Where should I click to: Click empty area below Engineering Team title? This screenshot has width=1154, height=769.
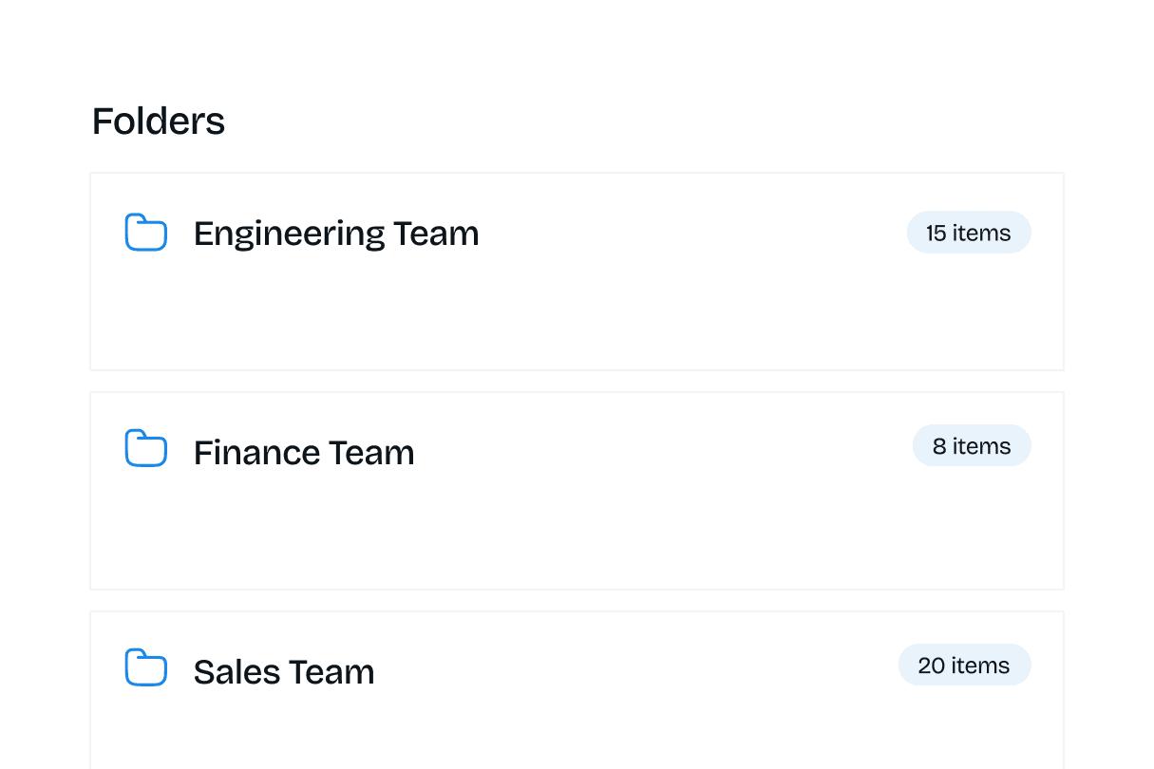[x=570, y=318]
